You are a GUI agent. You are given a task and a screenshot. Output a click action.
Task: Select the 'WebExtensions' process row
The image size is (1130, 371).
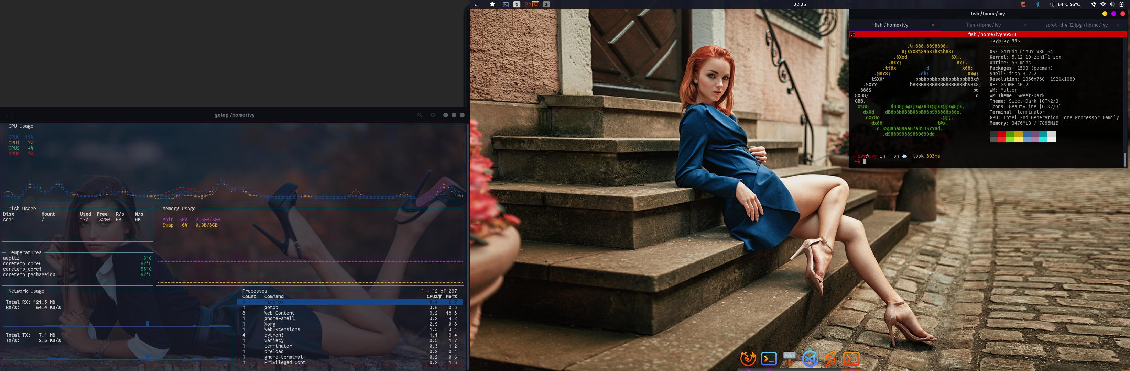[x=350, y=329]
